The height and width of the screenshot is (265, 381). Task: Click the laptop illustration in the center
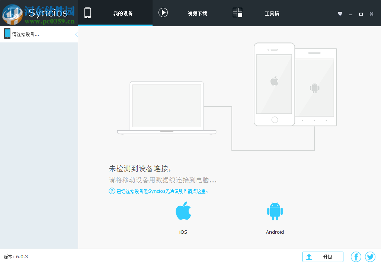click(167, 108)
